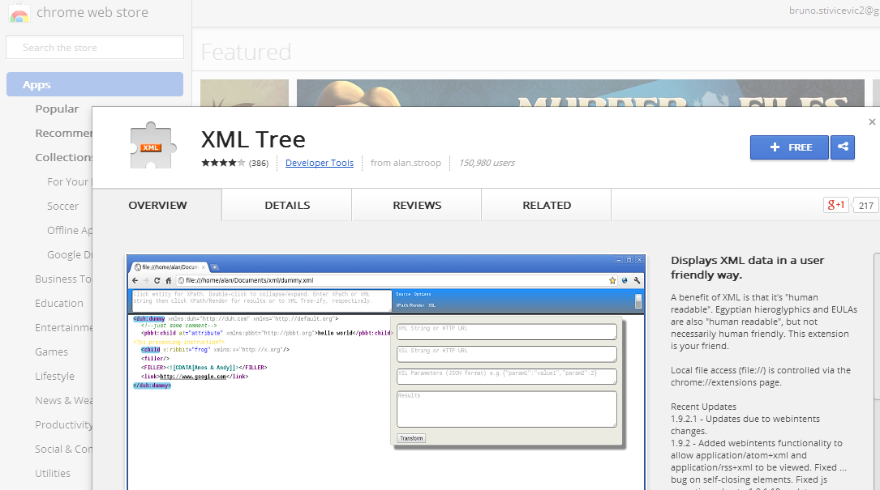Click the 'Recent Updates' text
The image size is (880, 490).
(x=703, y=407)
